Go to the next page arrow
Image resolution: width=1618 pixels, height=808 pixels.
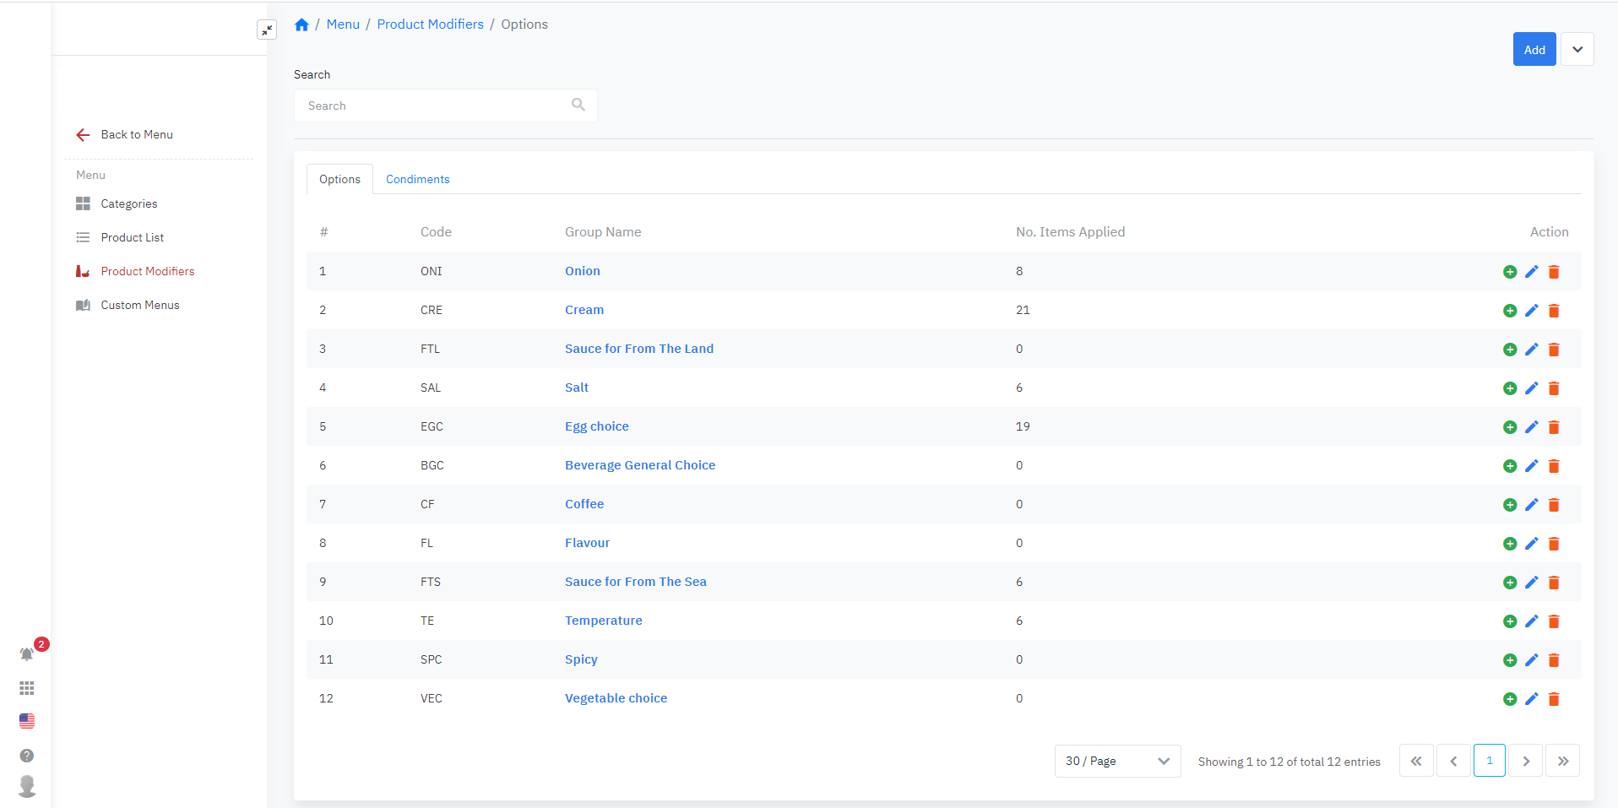1525,762
